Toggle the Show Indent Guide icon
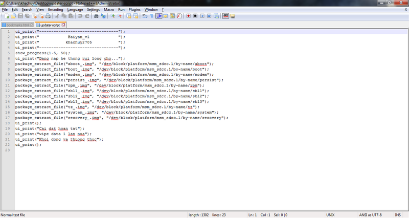This screenshot has width=409, height=218. click(x=158, y=16)
